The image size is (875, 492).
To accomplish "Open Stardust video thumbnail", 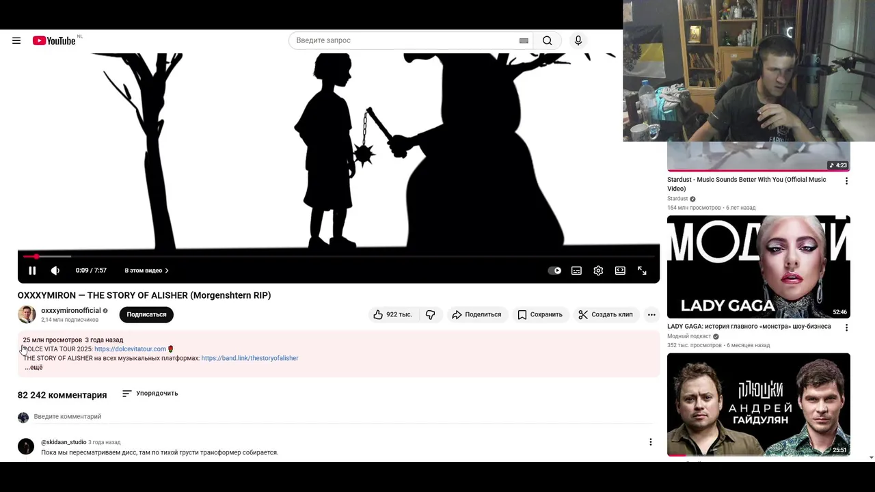I will [x=759, y=156].
